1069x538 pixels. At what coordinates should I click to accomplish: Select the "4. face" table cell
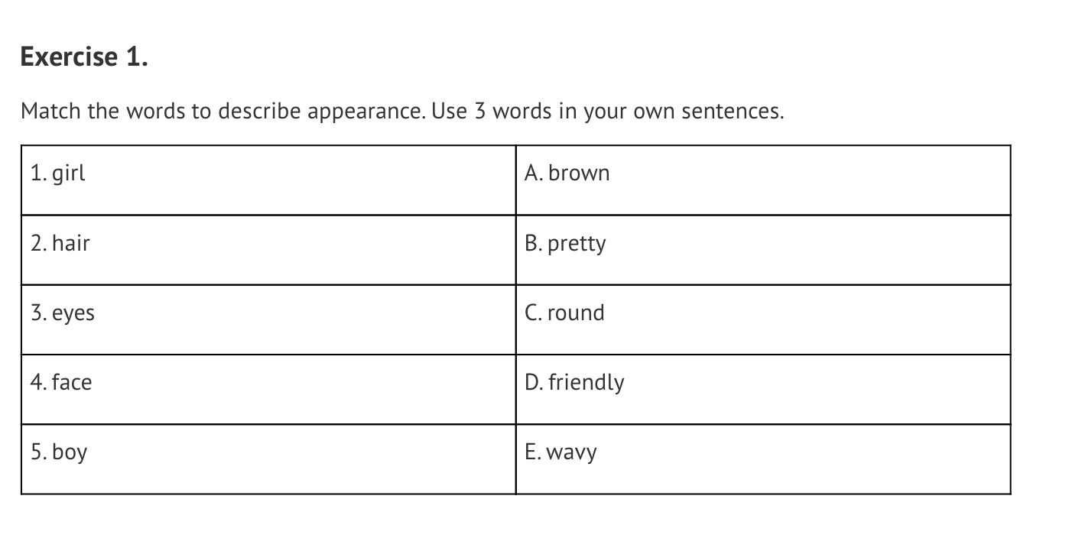click(268, 389)
